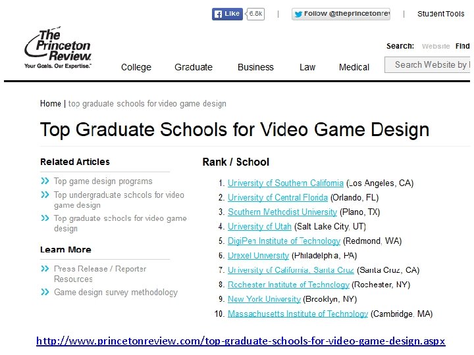Go to the Home breadcrumb link
This screenshot has height=355, width=474.
pyautogui.click(x=51, y=104)
